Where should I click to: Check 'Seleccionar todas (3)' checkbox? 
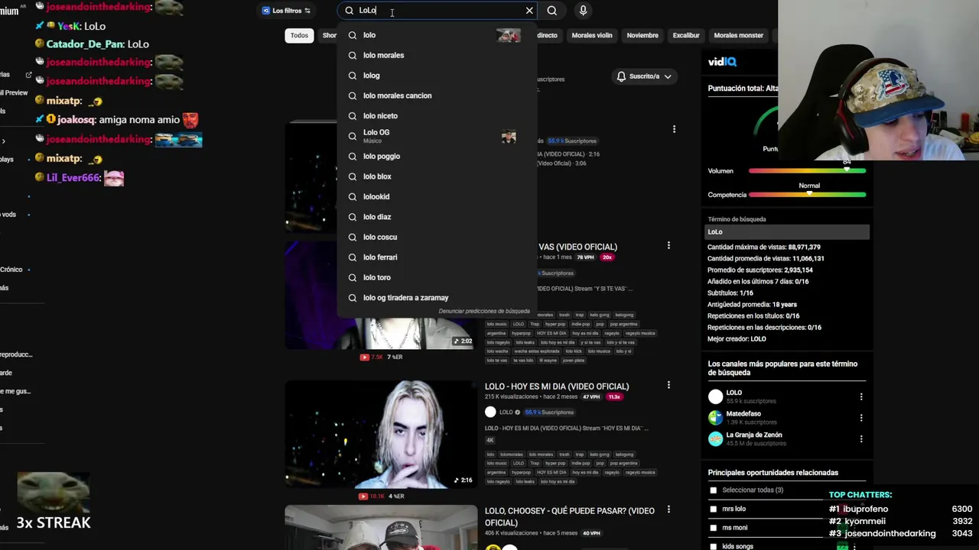pyautogui.click(x=714, y=490)
